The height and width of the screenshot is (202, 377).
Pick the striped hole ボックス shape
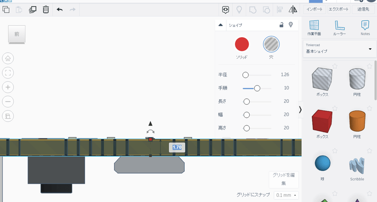point(322,79)
